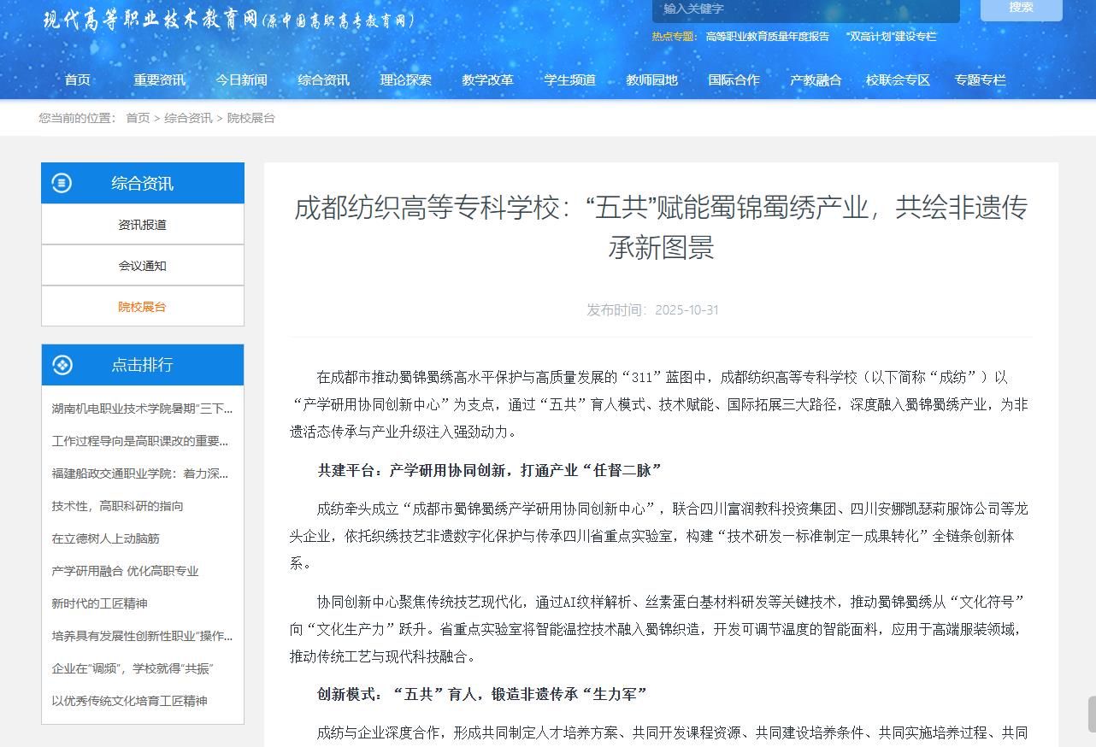This screenshot has height=747, width=1096.
Task: Open ranked article 新时代的工匠精神
Action: coord(99,603)
